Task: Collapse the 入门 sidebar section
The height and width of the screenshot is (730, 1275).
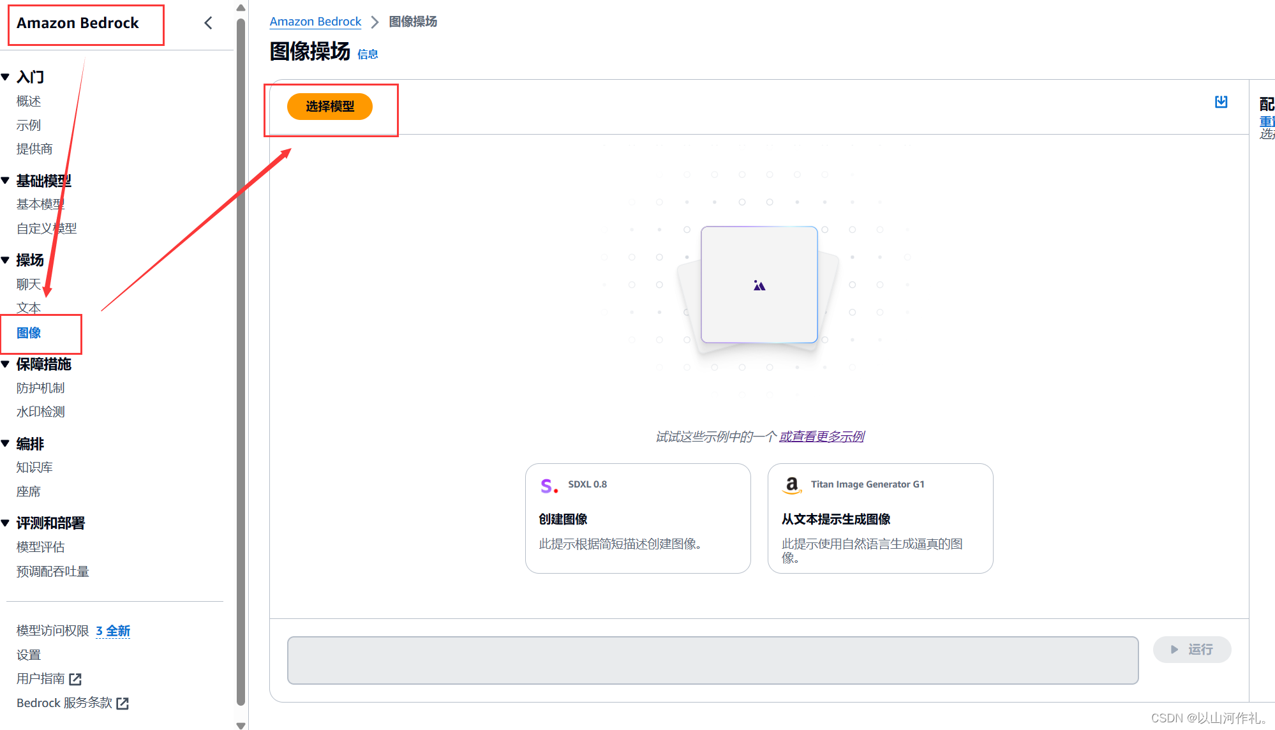Action: [6, 77]
